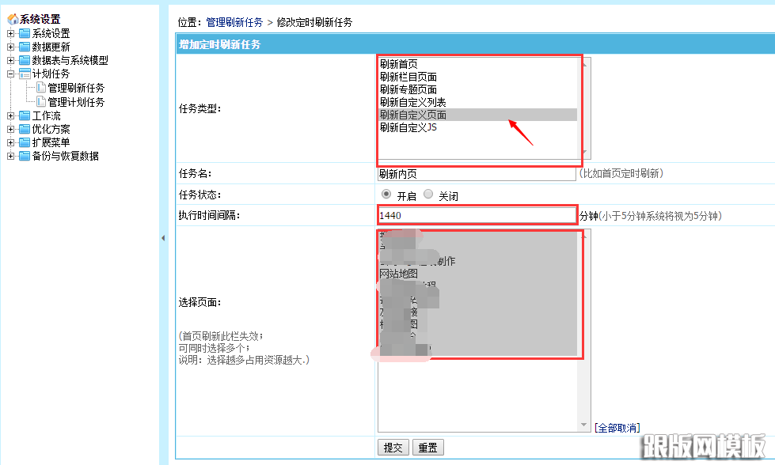The height and width of the screenshot is (465, 775).
Task: Select the 开启 radio button
Action: click(386, 195)
